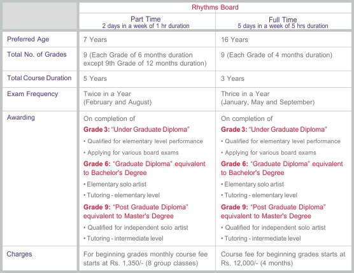Click part-time Grade 9 Post Graduate Diploma
This screenshot has height=273, width=354.
pyautogui.click(x=136, y=211)
